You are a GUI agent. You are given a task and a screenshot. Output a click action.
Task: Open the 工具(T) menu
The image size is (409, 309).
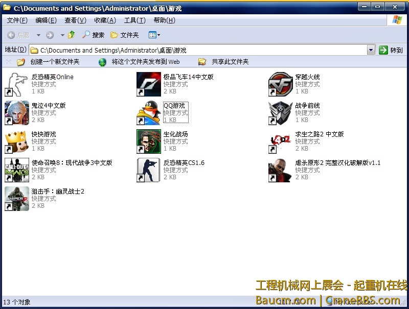coord(134,20)
